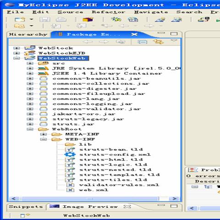Screen dimensions: 220x220
Task: Open the Navigate menu
Action: (151, 12)
